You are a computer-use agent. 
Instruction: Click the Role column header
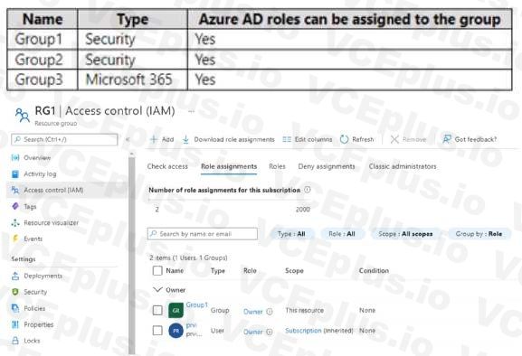tap(250, 270)
